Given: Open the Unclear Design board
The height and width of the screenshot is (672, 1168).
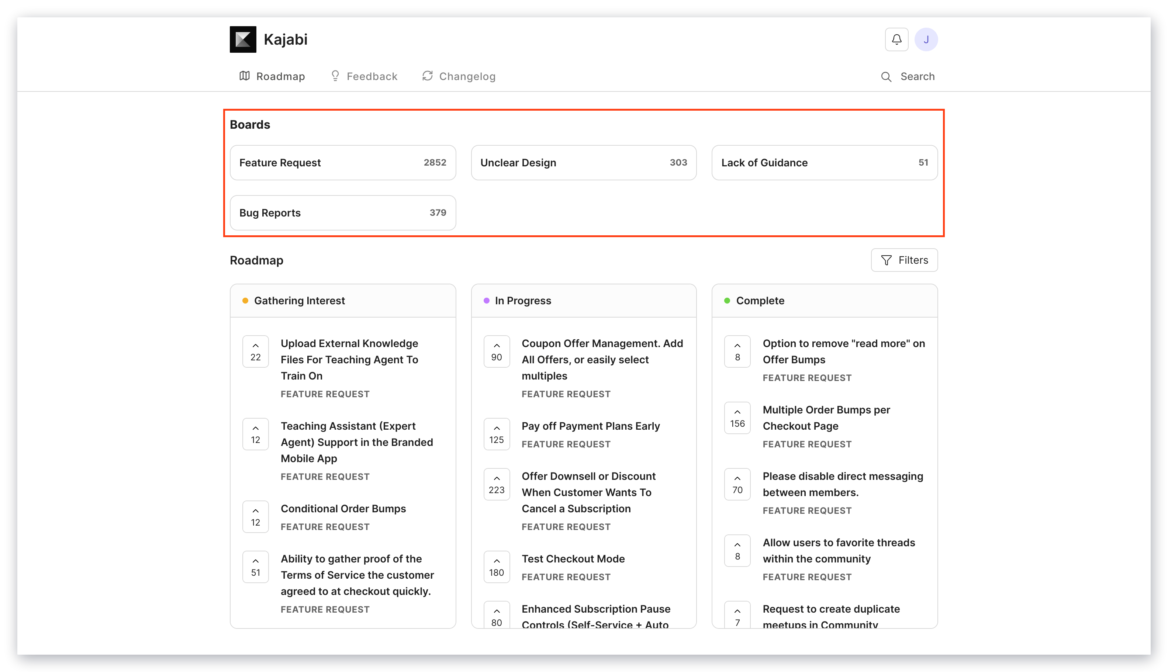Looking at the screenshot, I should tap(584, 162).
